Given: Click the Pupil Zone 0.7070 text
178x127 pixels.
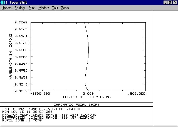Looking at the screenshot, I should [22, 120].
